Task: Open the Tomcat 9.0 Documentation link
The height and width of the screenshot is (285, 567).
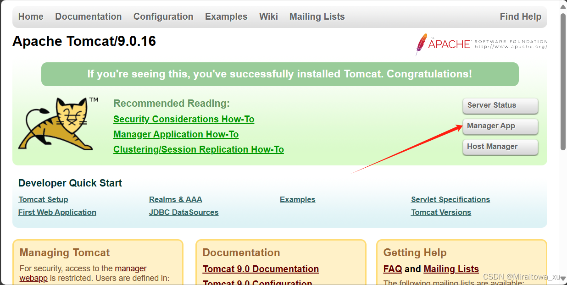Action: click(x=261, y=269)
